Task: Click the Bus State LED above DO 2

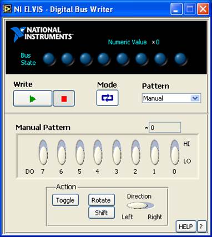Action: pos(142,59)
